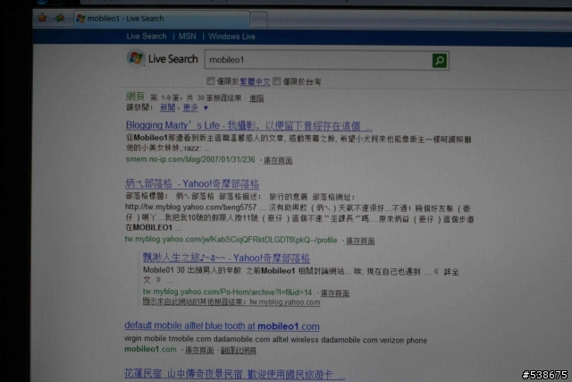Viewport: 572px width, 382px height.
Task: Show more results from tw.myblog.yahoo.com
Action: point(231,302)
